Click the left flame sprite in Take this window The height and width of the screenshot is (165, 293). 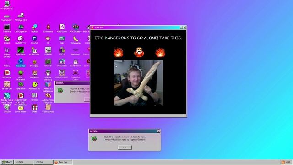[118, 52]
